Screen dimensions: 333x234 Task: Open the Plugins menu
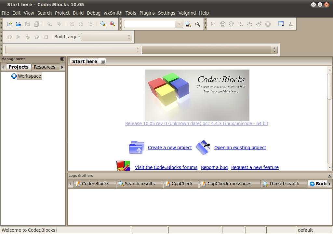(x=147, y=13)
